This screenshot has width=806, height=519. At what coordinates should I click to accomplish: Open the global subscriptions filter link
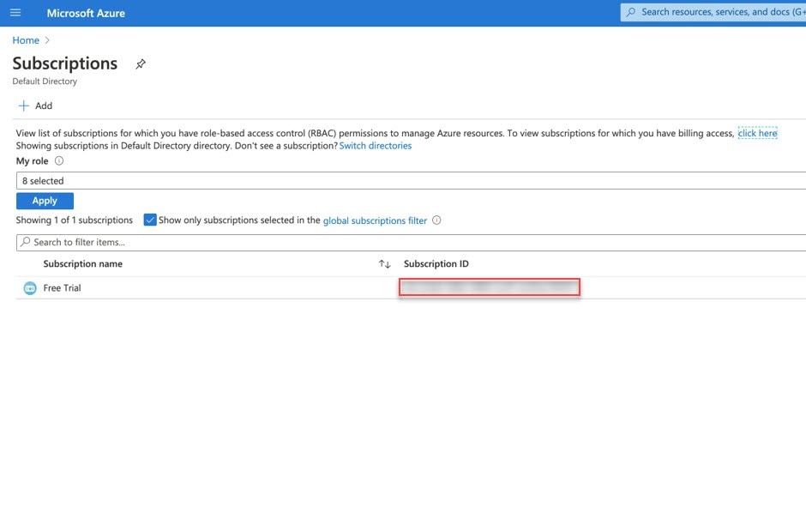tap(375, 220)
